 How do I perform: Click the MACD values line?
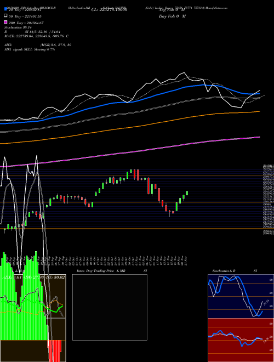tap(36, 36)
